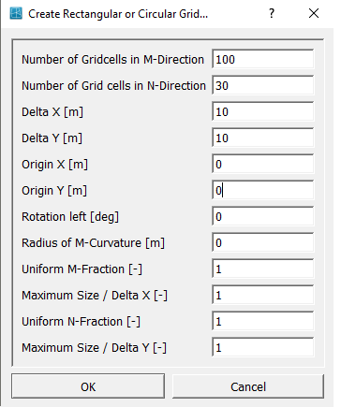Click the grid application icon in title bar
The height and width of the screenshot is (407, 341).
16,13
